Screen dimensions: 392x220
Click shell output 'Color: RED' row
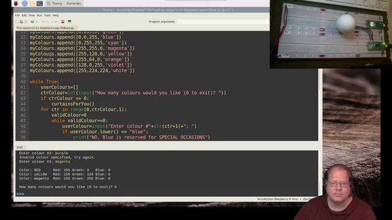[x=64, y=170]
